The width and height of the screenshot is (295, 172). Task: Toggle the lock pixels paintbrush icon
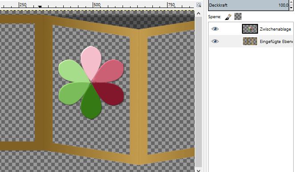[x=228, y=17]
